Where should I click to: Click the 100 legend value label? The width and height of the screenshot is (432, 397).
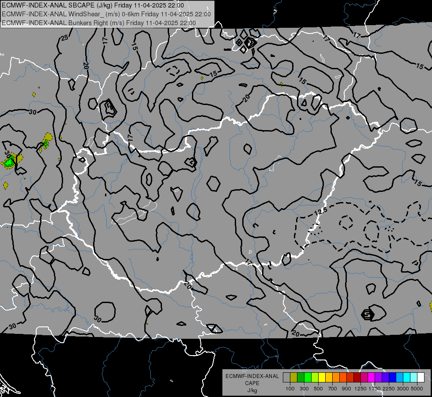click(x=290, y=389)
